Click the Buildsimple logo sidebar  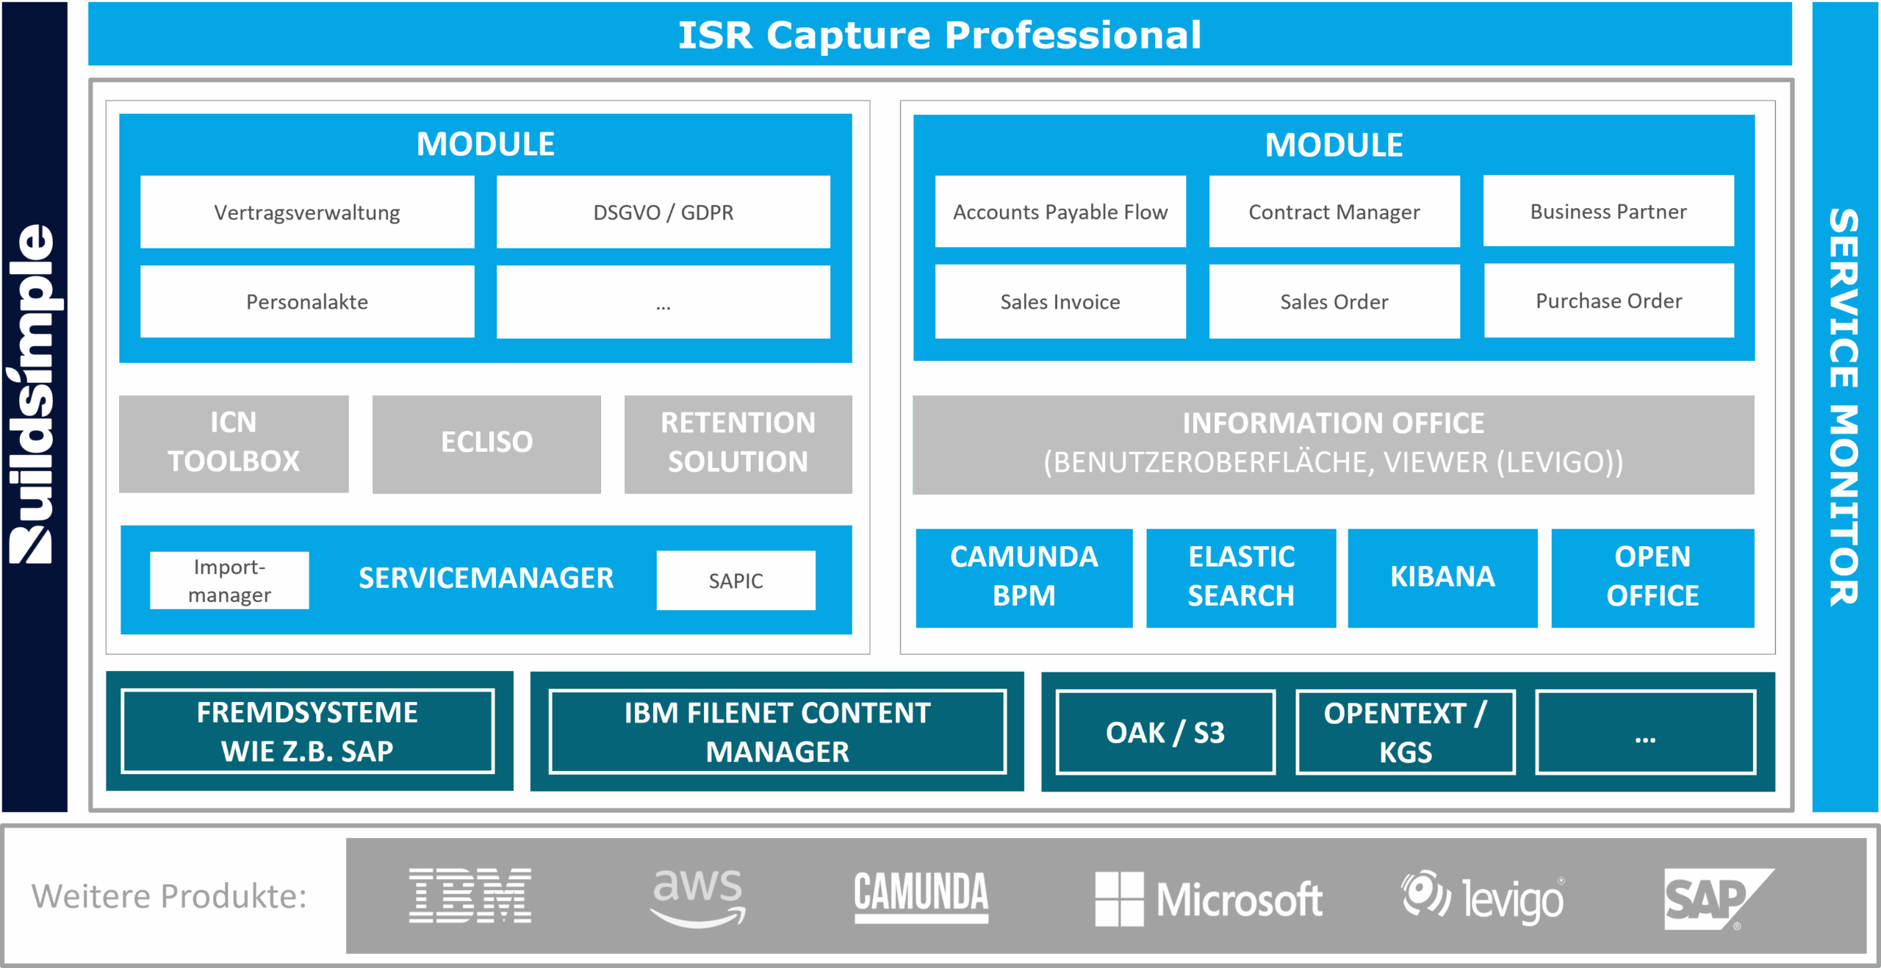tap(35, 406)
